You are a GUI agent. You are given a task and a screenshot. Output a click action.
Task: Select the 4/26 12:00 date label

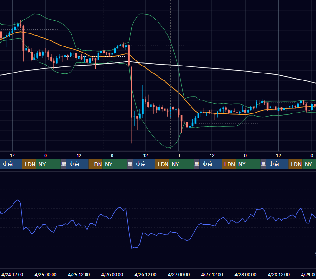coord(145,274)
